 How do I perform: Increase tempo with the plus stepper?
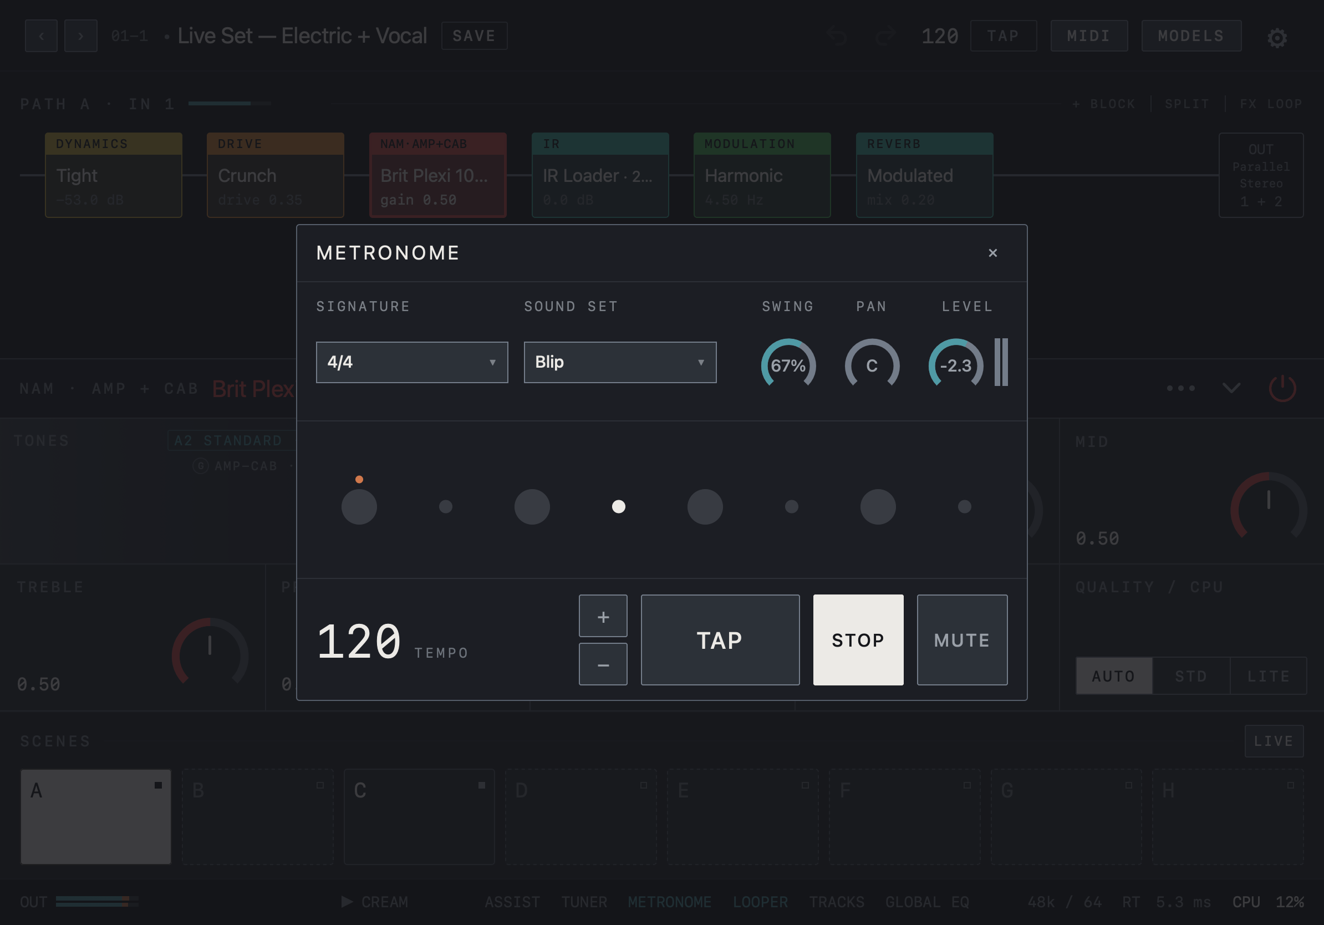click(603, 616)
